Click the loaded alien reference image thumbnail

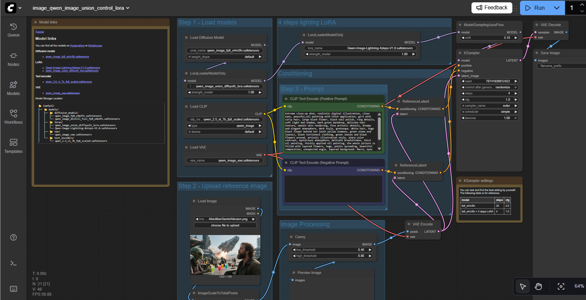tap(225, 255)
